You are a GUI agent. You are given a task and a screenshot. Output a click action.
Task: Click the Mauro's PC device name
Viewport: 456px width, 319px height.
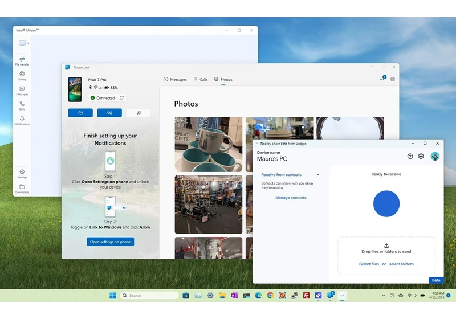tap(272, 159)
